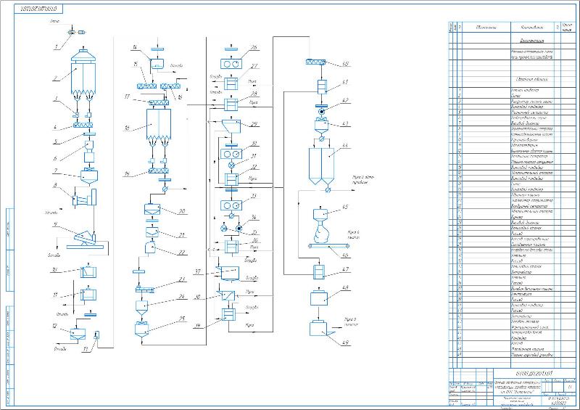Screen dimensions: 580x410
Task: Select the feeder symbol numbered 23
Action: coord(146,290)
